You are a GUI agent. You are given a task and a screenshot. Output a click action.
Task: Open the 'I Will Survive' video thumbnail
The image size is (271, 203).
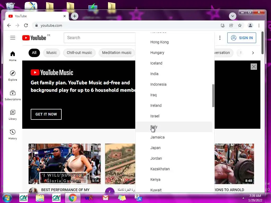click(65, 164)
